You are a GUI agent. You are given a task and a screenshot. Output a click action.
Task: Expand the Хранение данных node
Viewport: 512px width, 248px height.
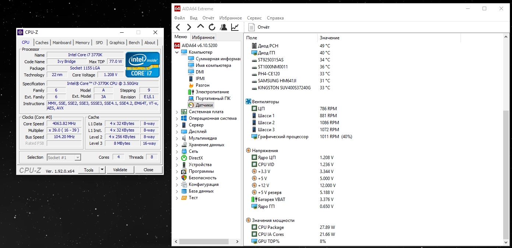point(177,145)
